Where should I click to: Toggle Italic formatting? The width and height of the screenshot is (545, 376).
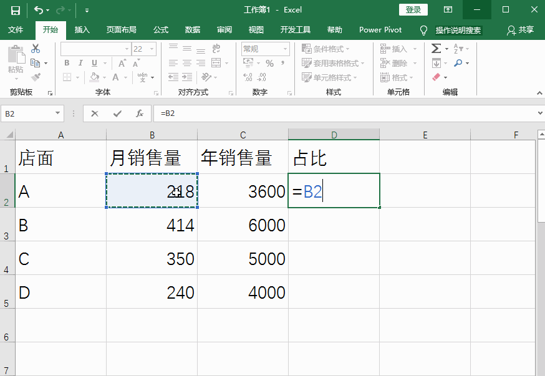pyautogui.click(x=80, y=63)
